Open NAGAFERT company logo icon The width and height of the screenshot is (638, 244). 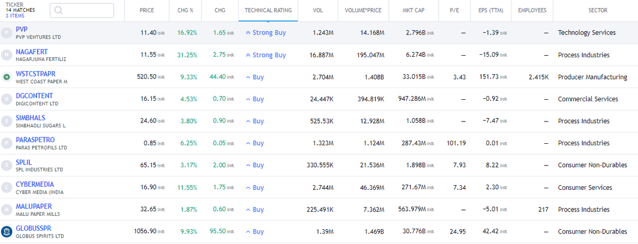coord(6,55)
